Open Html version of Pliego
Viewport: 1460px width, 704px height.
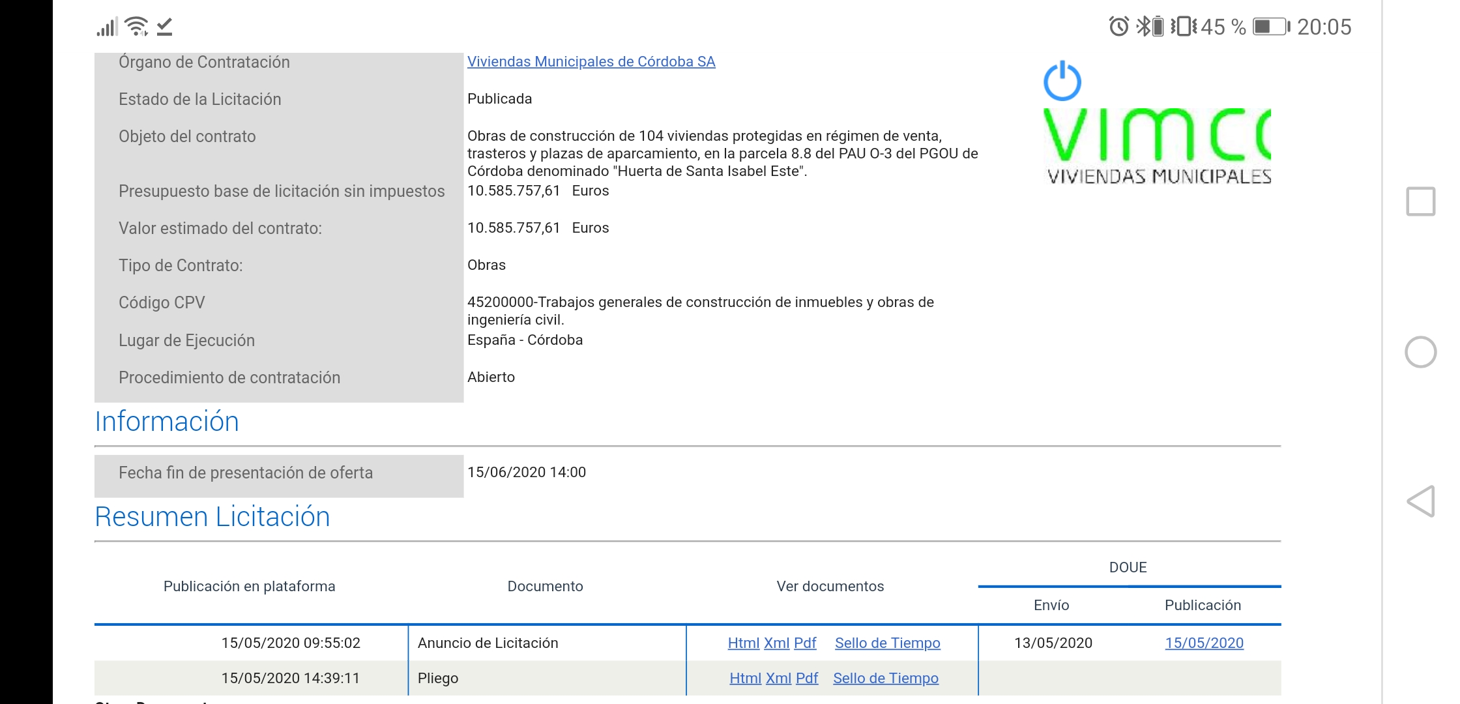[x=745, y=678]
